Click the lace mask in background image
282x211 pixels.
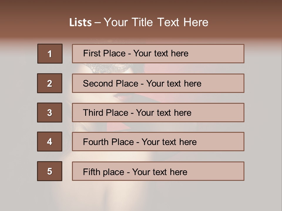[x=108, y=68]
